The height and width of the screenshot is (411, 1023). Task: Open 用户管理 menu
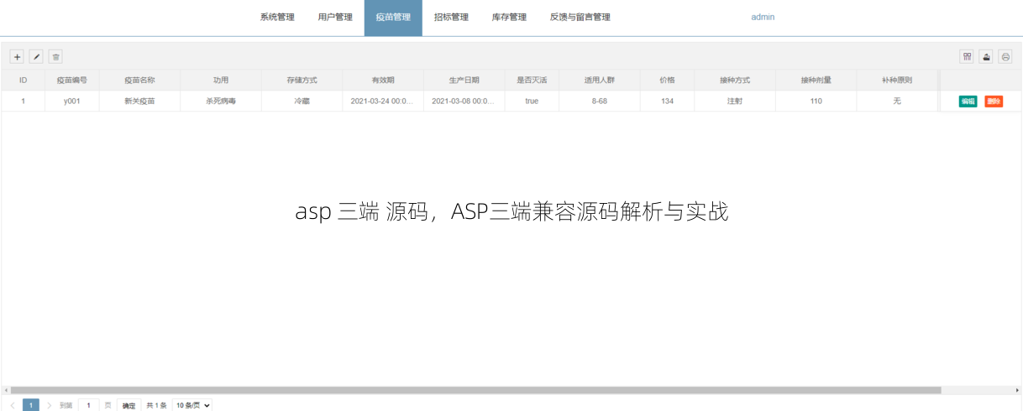(335, 17)
